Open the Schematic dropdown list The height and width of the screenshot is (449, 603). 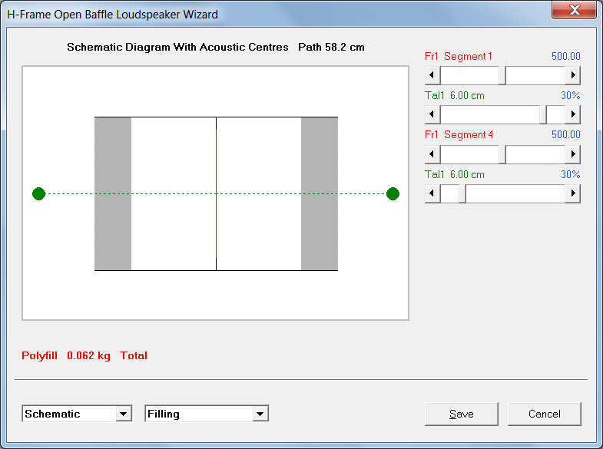[124, 414]
